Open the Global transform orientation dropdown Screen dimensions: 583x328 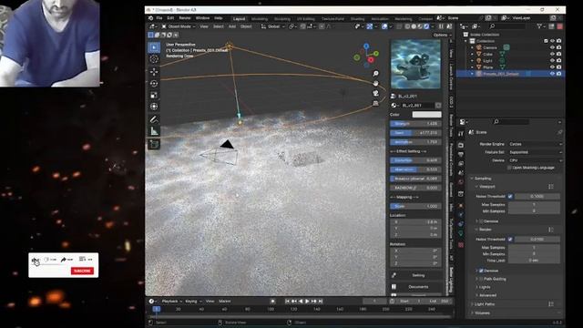pos(273,26)
